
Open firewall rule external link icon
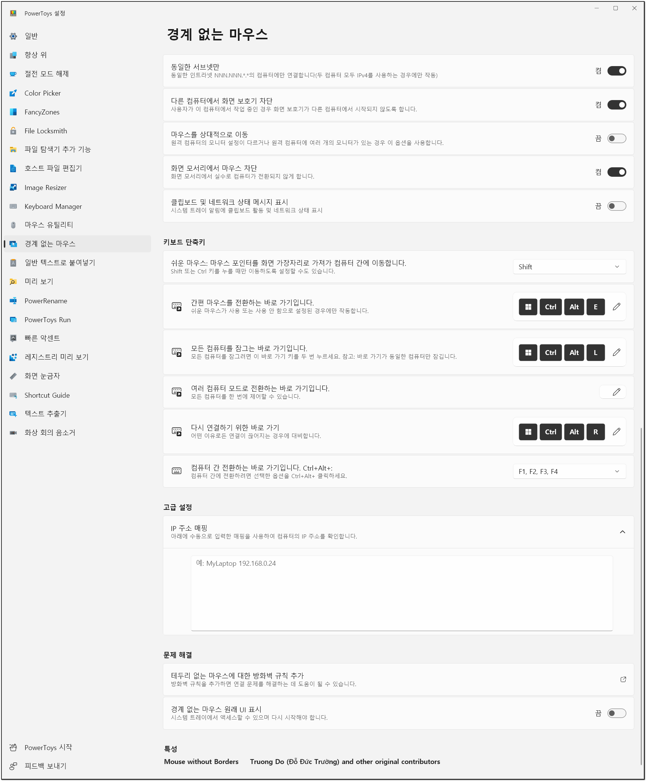point(623,679)
